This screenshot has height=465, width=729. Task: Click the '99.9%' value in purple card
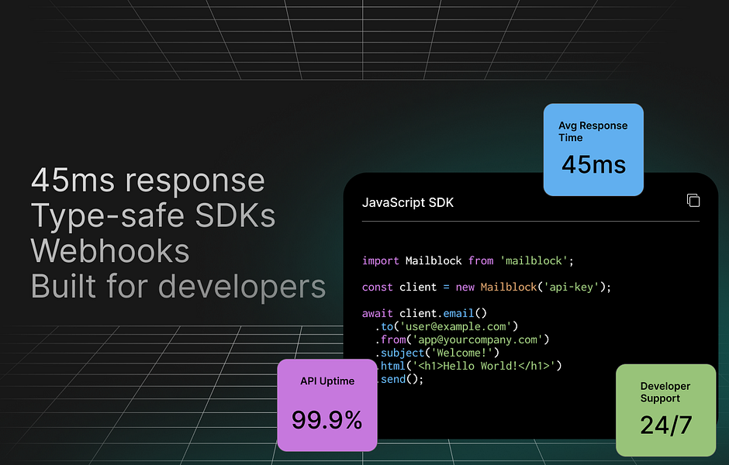(x=326, y=420)
